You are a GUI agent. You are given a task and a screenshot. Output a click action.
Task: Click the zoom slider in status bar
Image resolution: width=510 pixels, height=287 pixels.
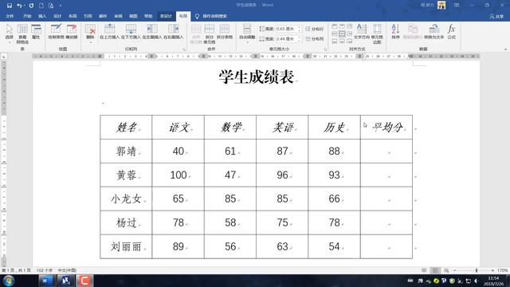[476, 270]
